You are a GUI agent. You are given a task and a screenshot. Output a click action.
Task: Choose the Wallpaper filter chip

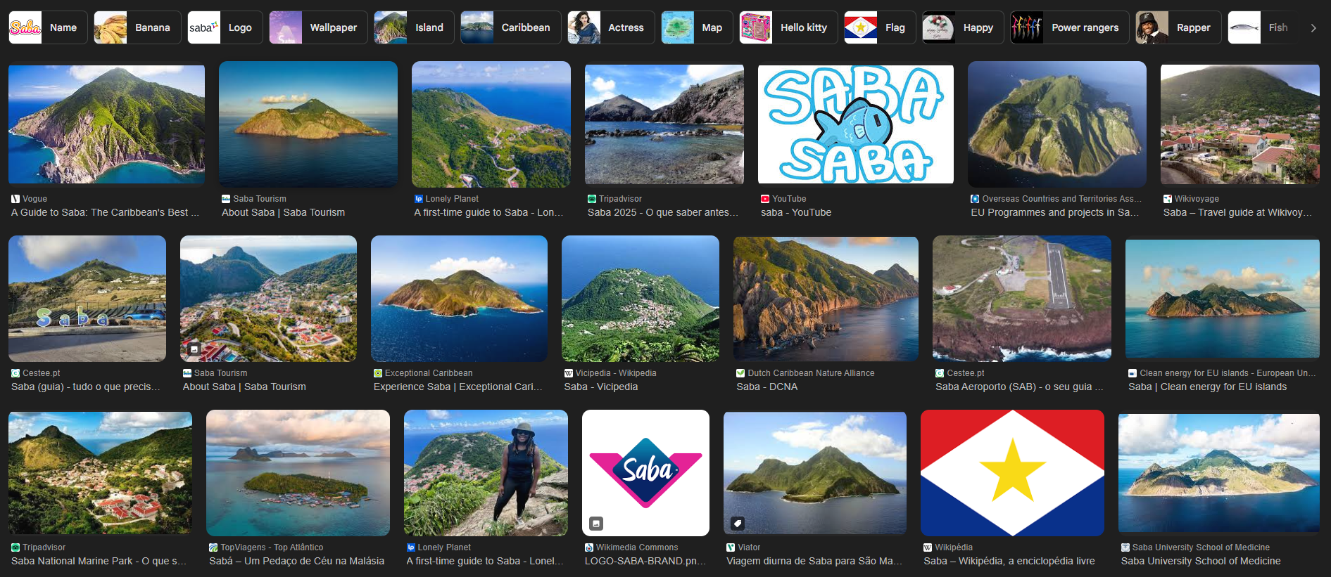coord(318,27)
